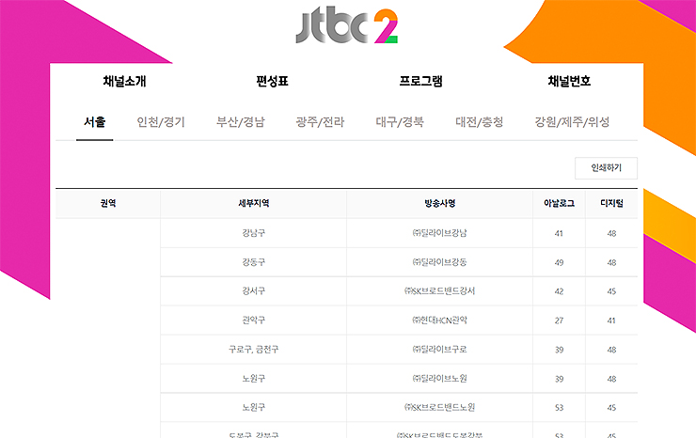Image resolution: width=696 pixels, height=438 pixels.
Task: Click broadcaster name ㈜딜라이브노원
Action: point(439,379)
